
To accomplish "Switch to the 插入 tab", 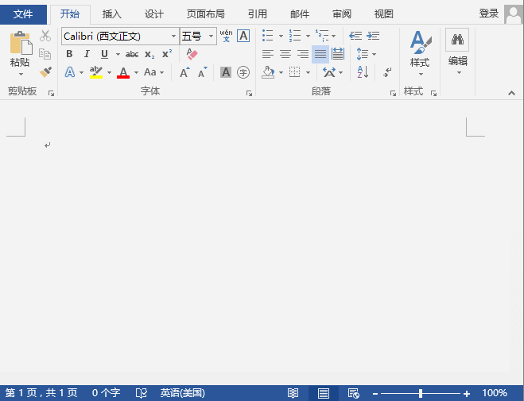I will (112, 14).
